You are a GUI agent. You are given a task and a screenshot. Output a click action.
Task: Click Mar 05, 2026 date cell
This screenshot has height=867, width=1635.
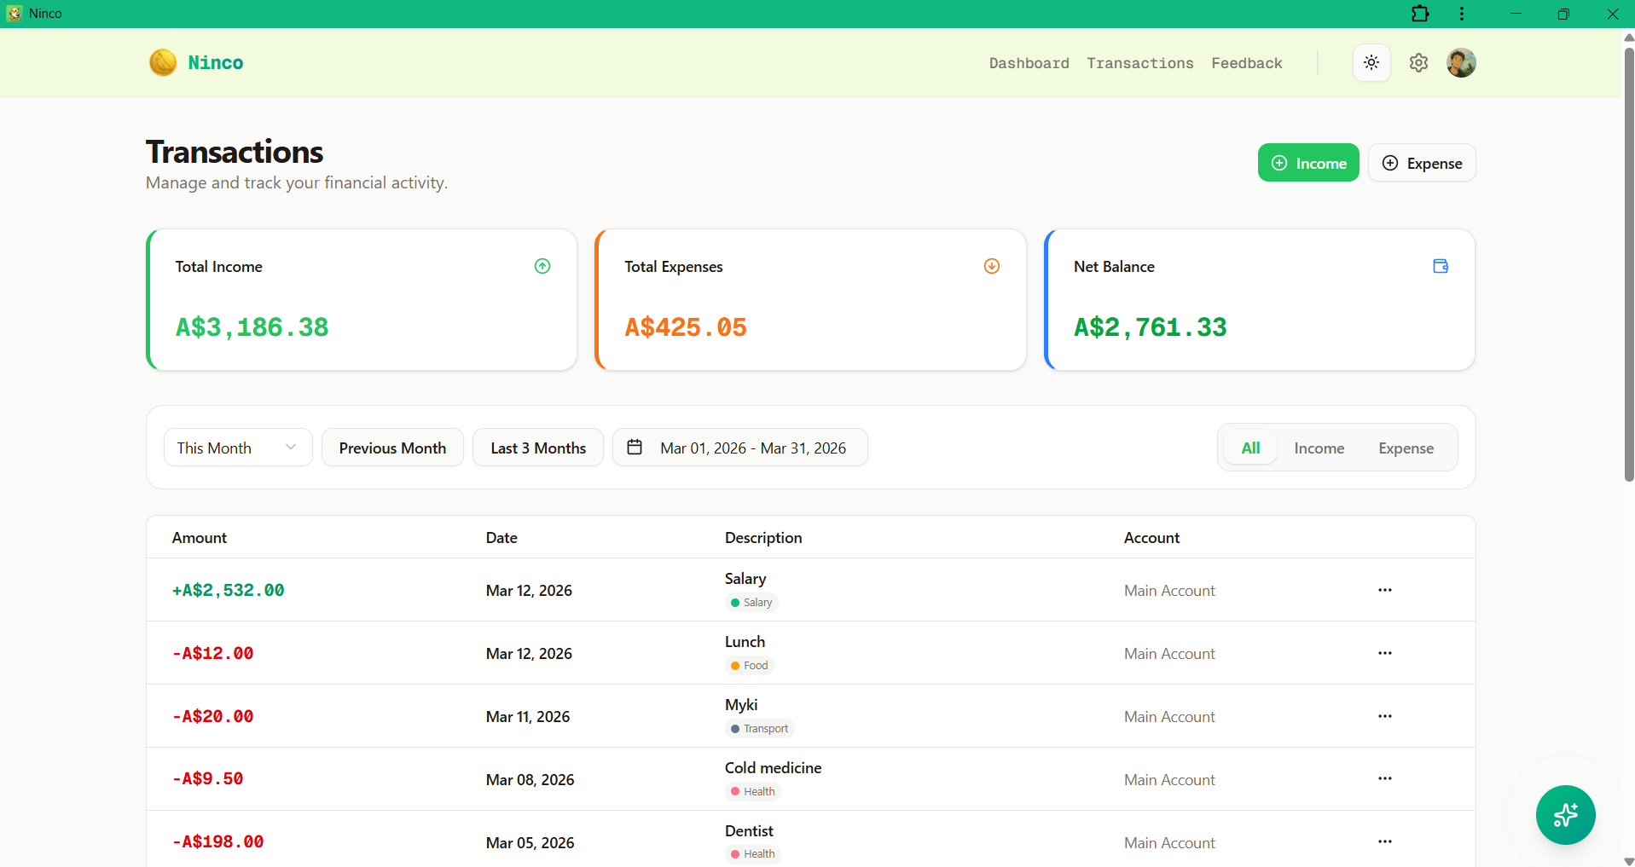(x=530, y=843)
